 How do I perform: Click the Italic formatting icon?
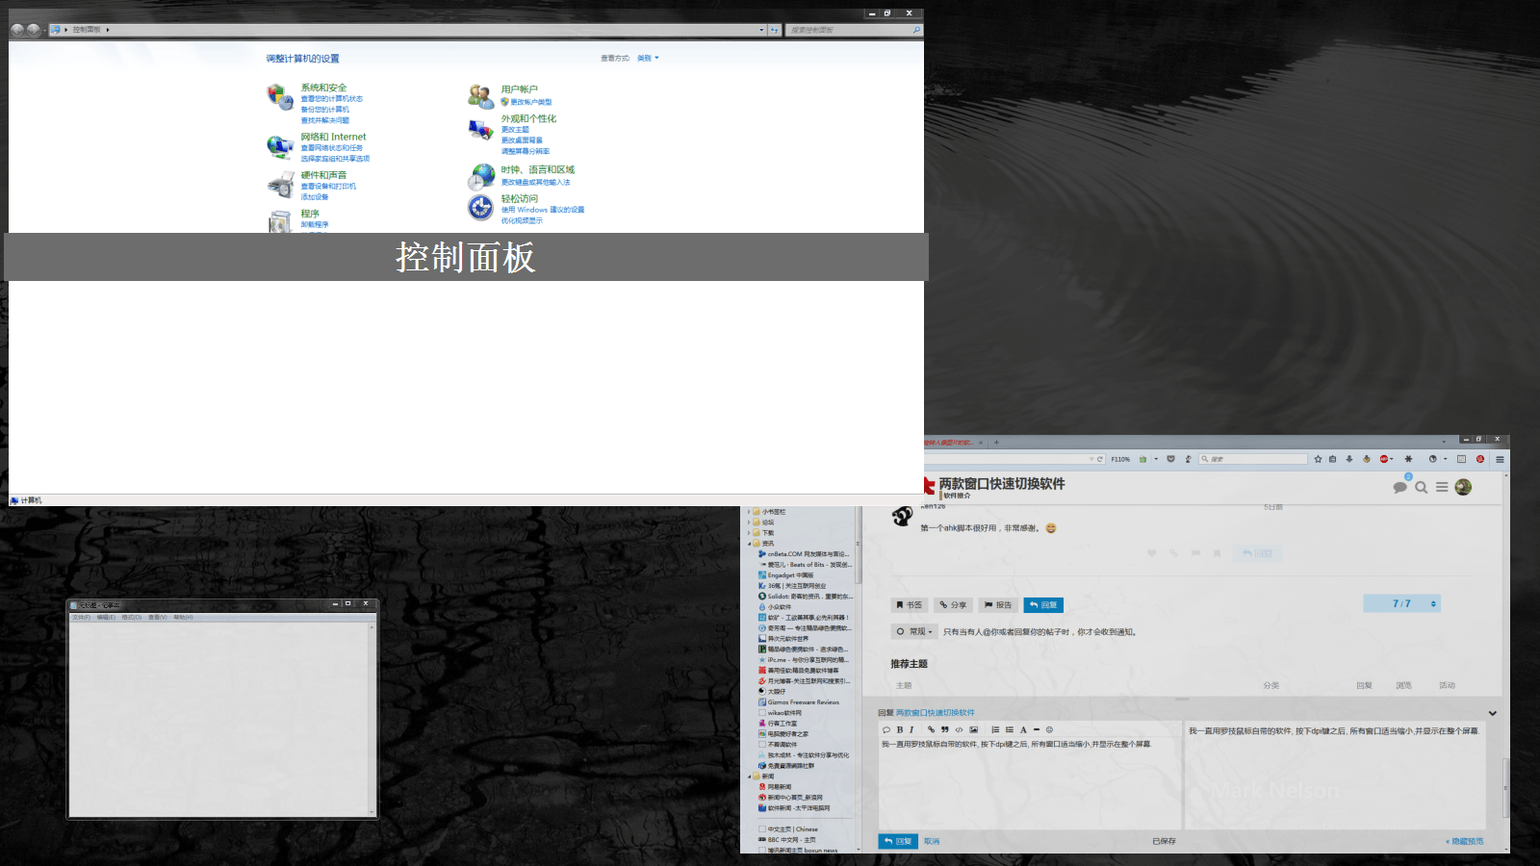(911, 730)
